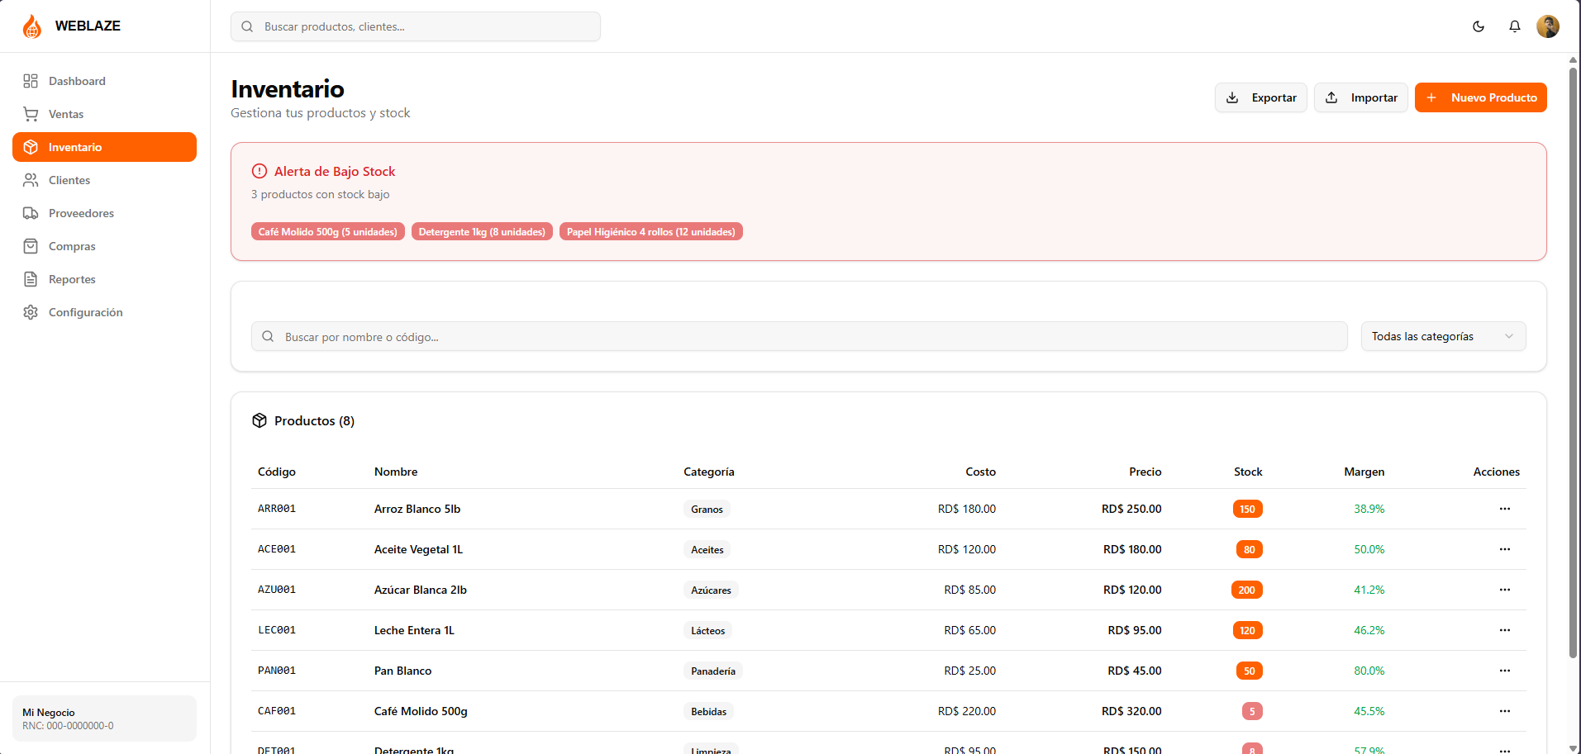Click the Exportar button
This screenshot has width=1581, height=754.
coord(1261,97)
